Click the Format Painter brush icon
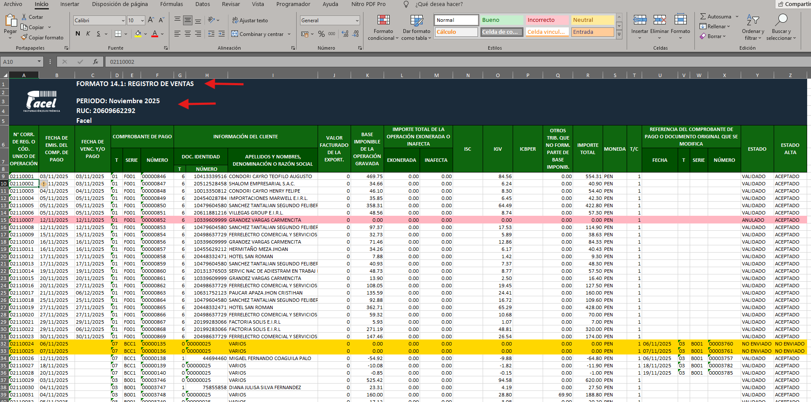Image resolution: width=811 pixels, height=402 pixels. point(24,38)
